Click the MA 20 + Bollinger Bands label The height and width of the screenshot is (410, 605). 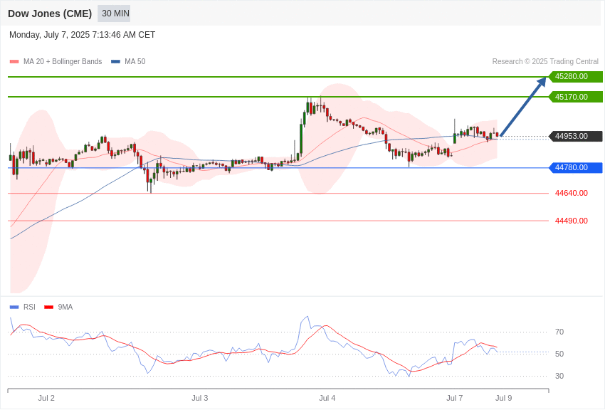pos(63,62)
